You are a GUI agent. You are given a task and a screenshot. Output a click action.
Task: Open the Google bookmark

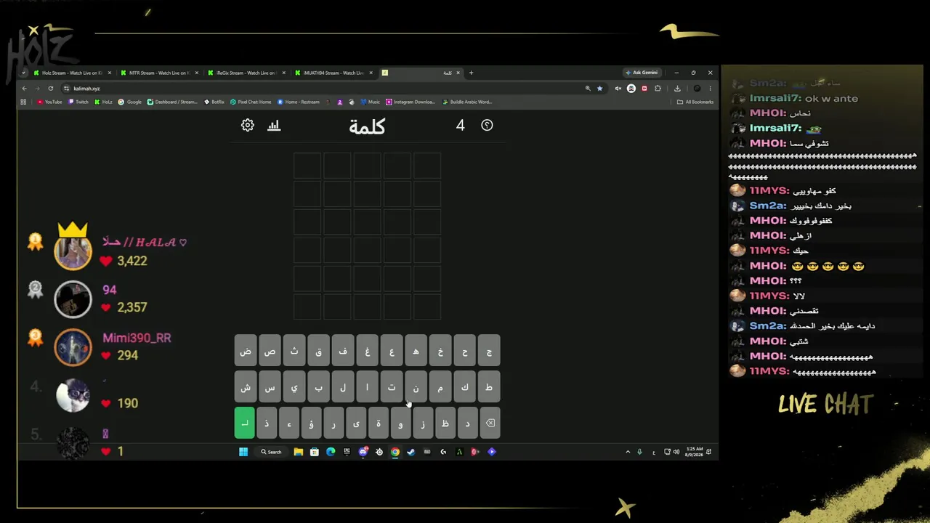point(130,102)
